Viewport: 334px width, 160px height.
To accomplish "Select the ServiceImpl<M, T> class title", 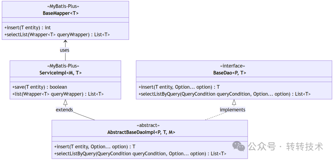I will (x=61, y=73).
